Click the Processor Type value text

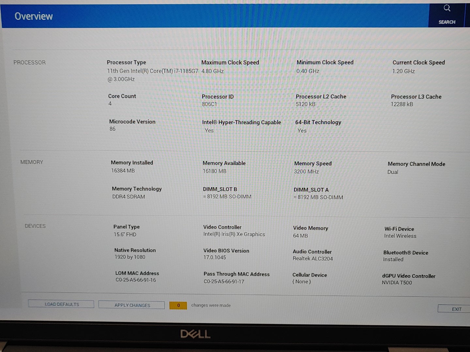tap(152, 71)
